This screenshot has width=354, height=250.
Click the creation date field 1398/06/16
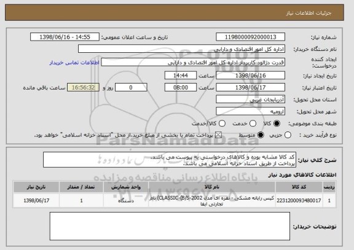pyautogui.click(x=250, y=76)
